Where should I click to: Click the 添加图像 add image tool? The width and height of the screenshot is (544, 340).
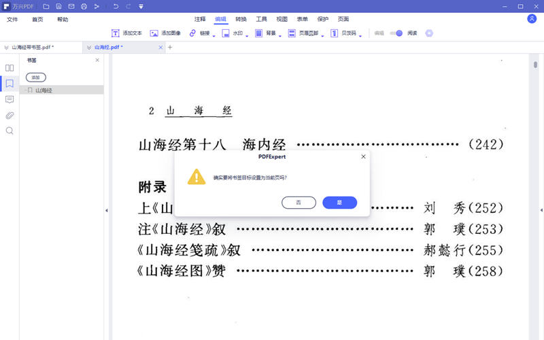[x=165, y=33]
